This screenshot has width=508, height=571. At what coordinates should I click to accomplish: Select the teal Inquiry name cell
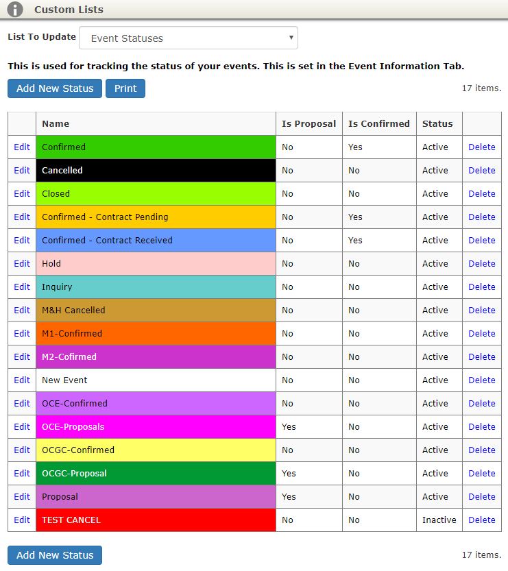coord(156,287)
